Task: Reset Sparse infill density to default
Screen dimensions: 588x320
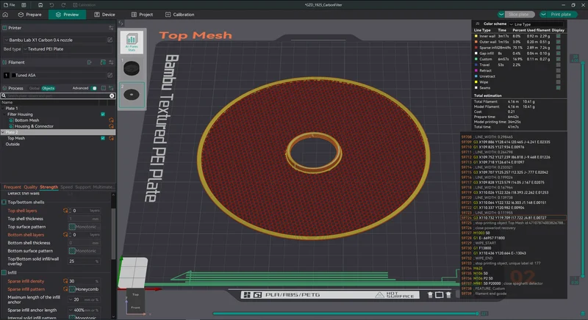Action: (x=65, y=281)
